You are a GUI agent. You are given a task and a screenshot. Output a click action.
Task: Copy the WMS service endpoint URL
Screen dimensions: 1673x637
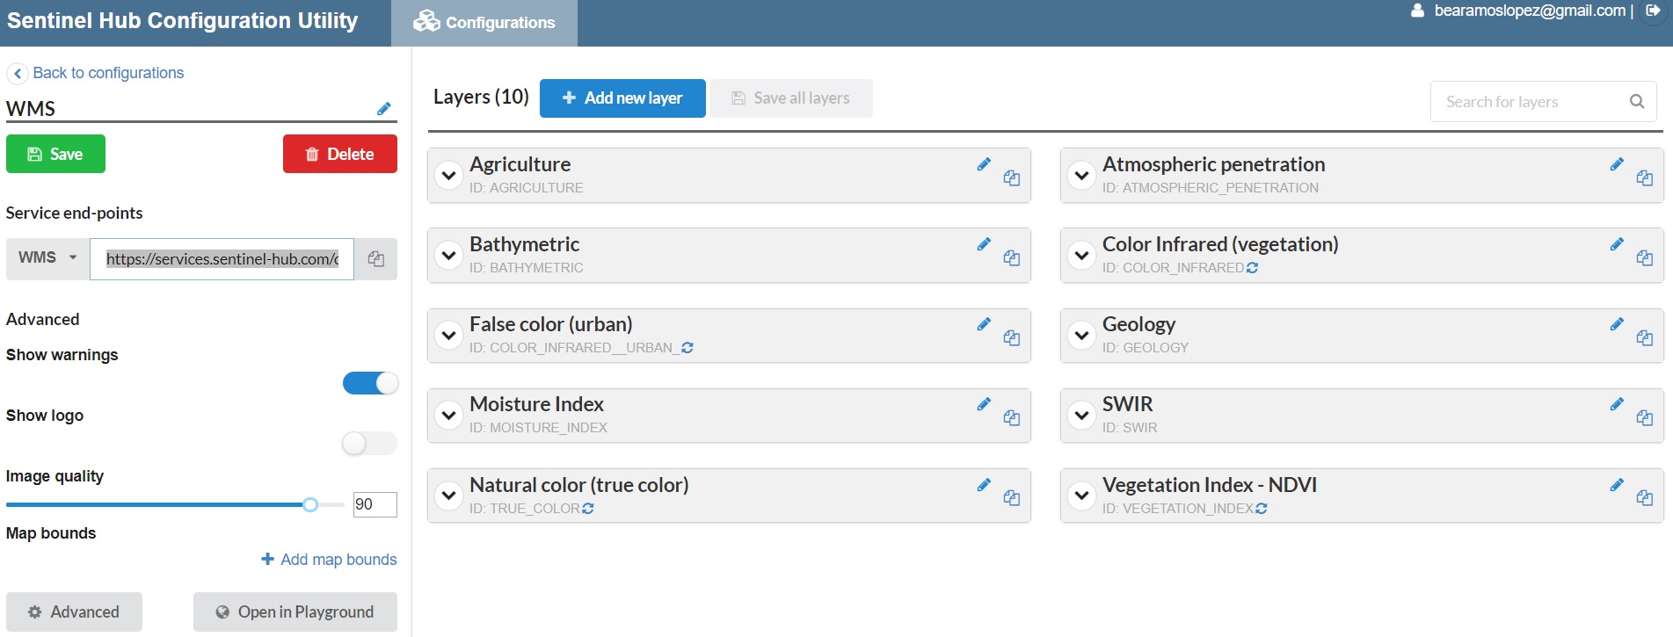pyautogui.click(x=376, y=259)
